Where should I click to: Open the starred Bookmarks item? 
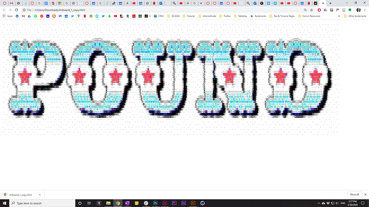pyautogui.click(x=258, y=16)
